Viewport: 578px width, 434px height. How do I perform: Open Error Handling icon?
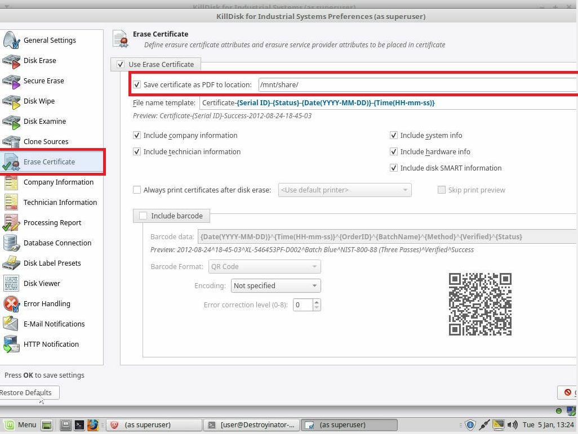pyautogui.click(x=11, y=304)
